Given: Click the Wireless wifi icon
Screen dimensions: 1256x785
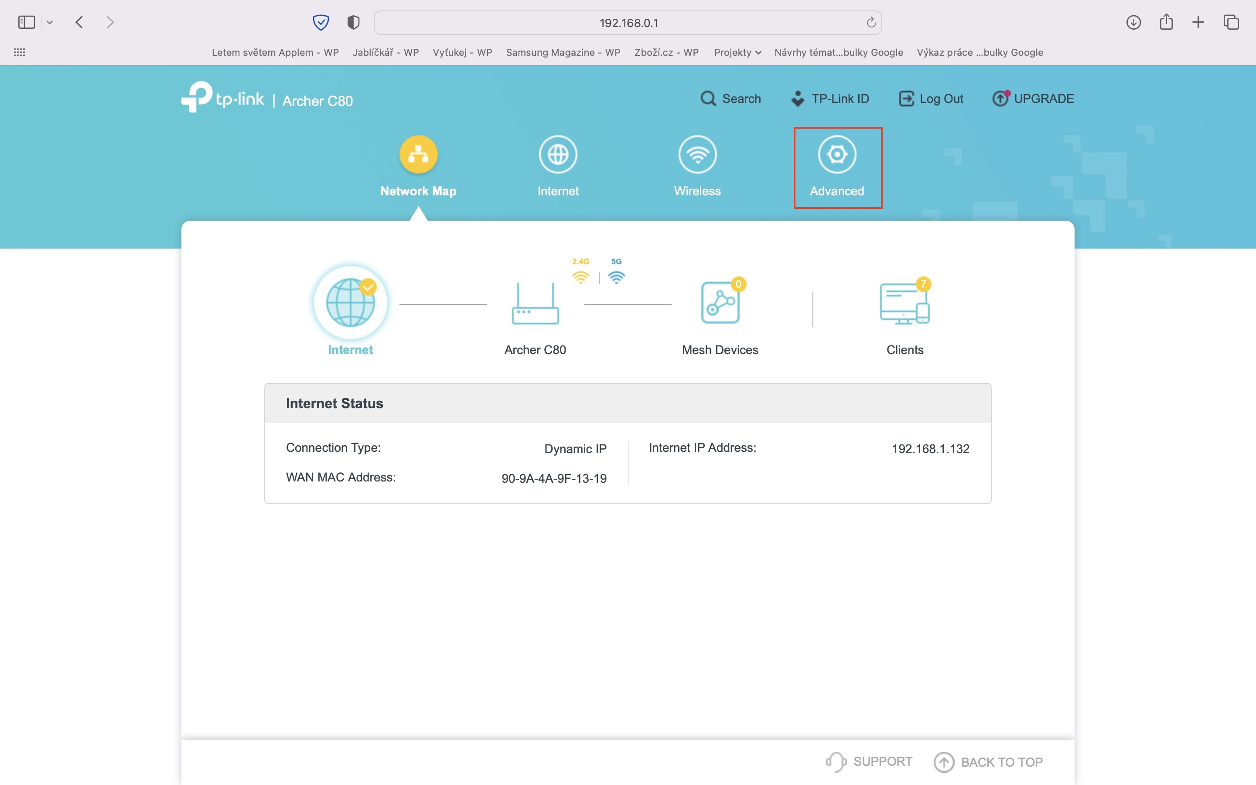Looking at the screenshot, I should coord(697,154).
